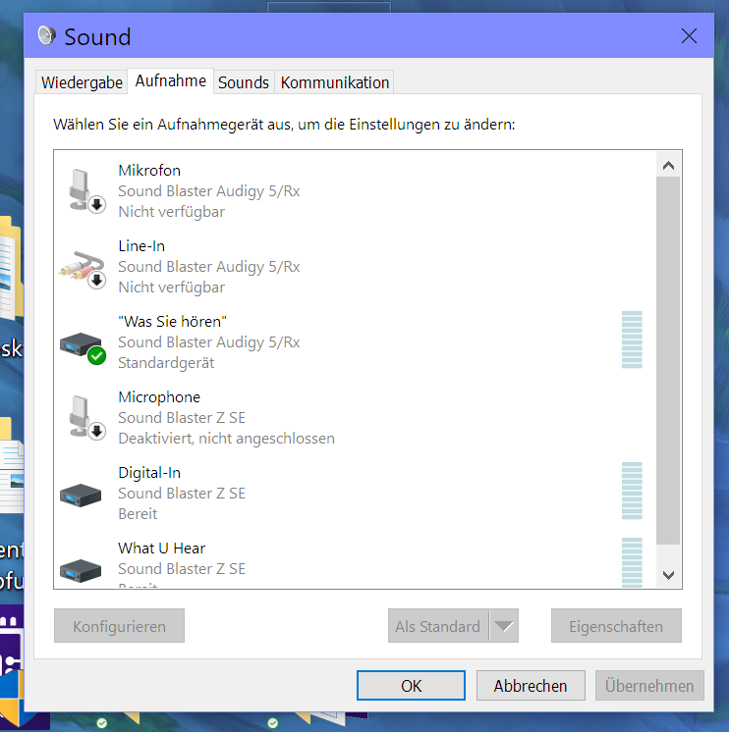
Task: Open the Als Standard dropdown arrow
Action: coord(504,626)
